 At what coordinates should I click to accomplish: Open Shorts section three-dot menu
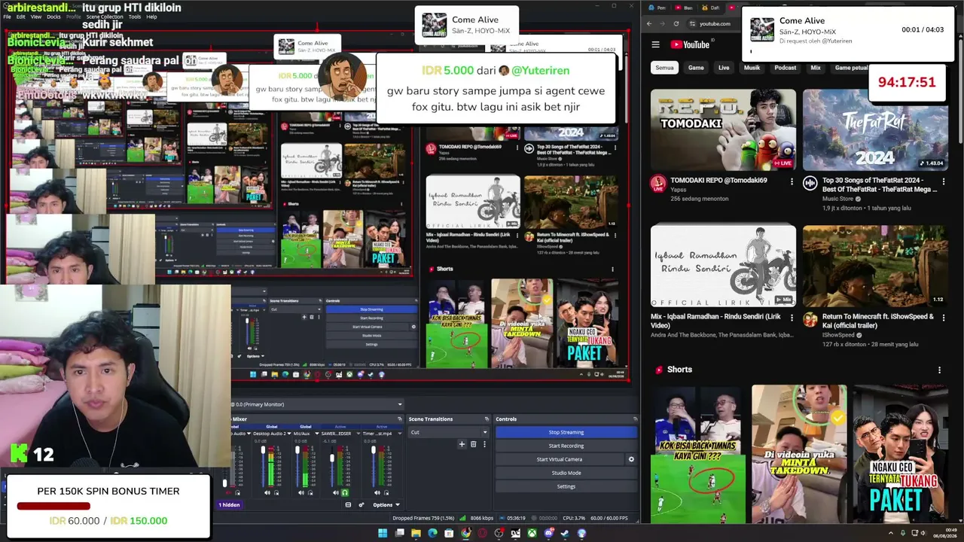[939, 370]
